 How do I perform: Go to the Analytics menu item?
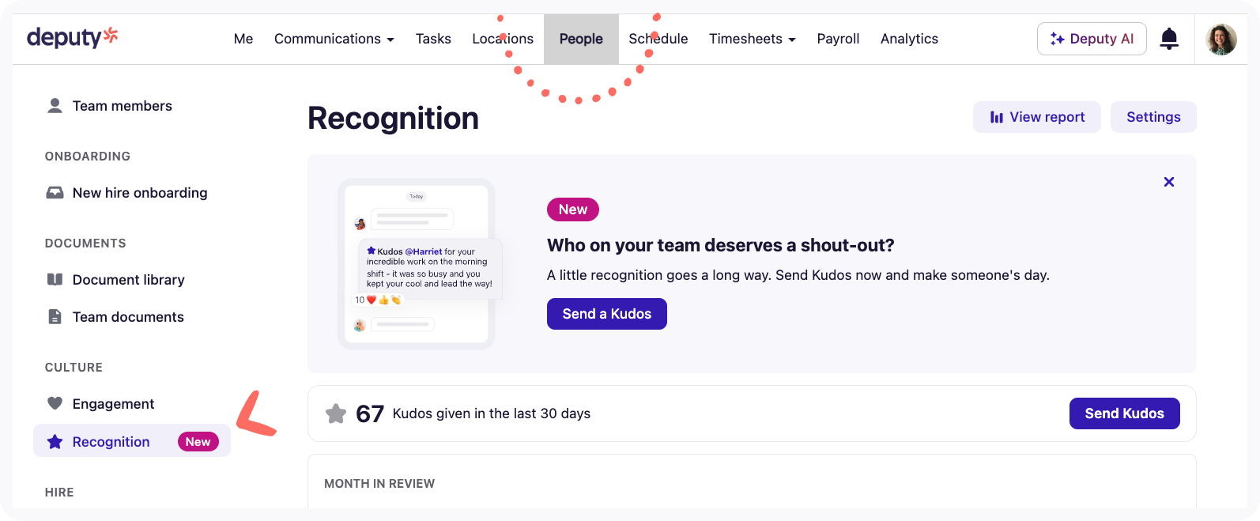[x=909, y=38]
